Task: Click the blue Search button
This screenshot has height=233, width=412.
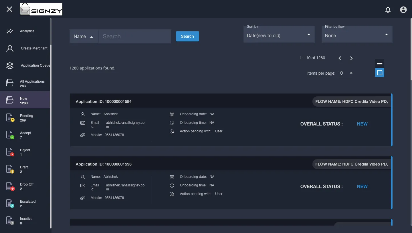Action: [x=187, y=36]
